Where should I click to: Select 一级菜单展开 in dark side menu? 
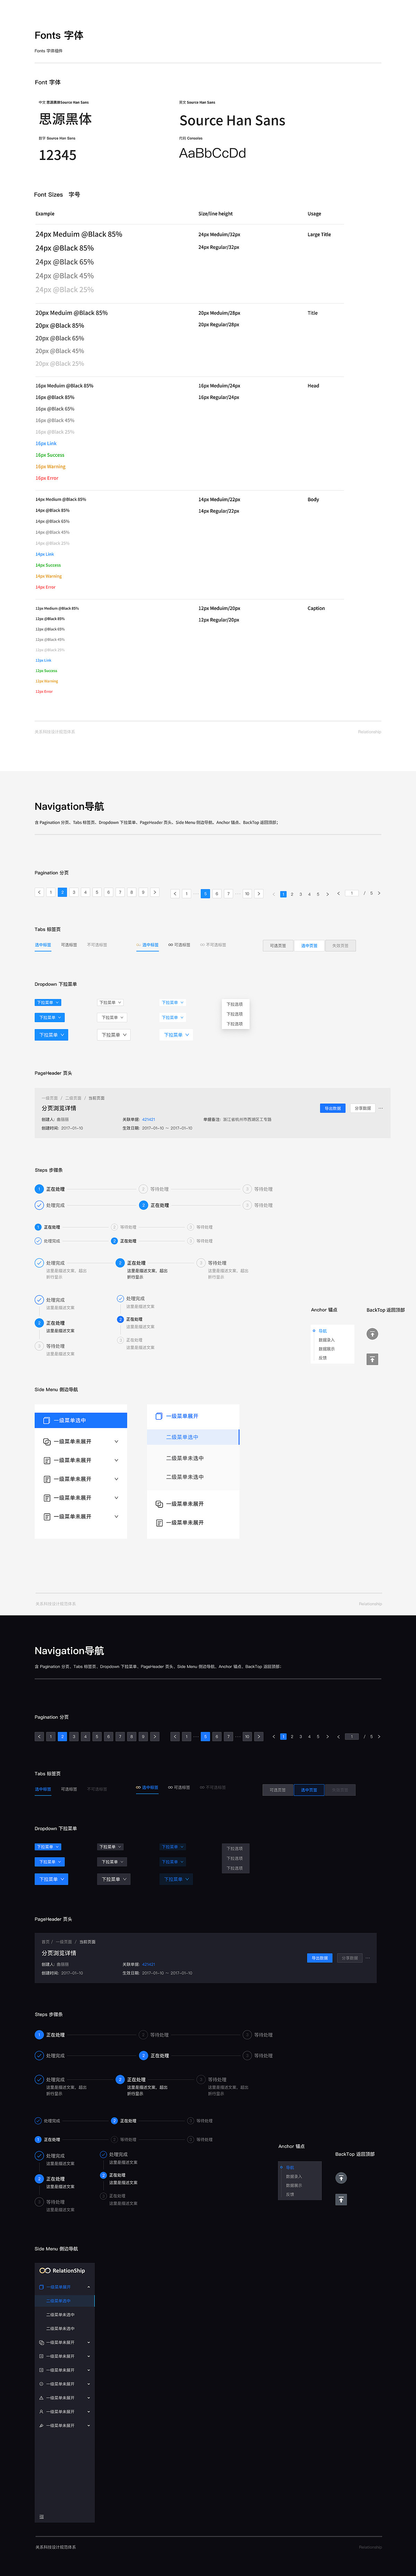pos(65,2287)
